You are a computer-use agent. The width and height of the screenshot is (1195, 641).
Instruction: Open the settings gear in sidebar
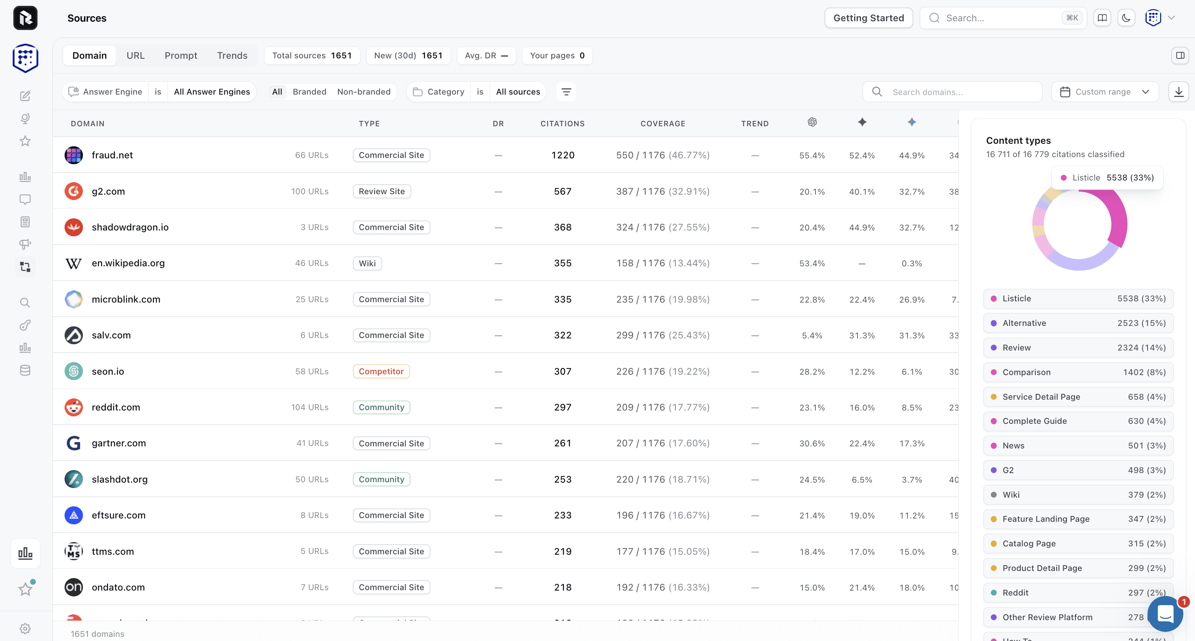25,628
